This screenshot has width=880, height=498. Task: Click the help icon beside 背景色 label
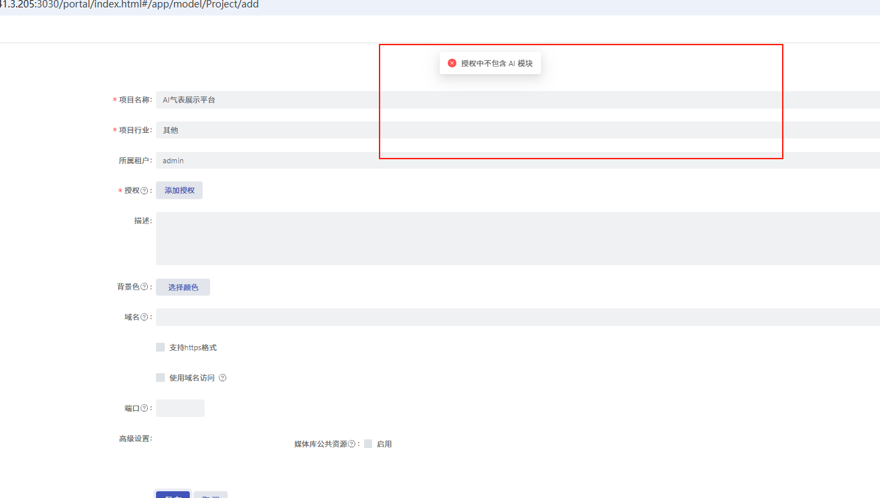[x=144, y=287]
